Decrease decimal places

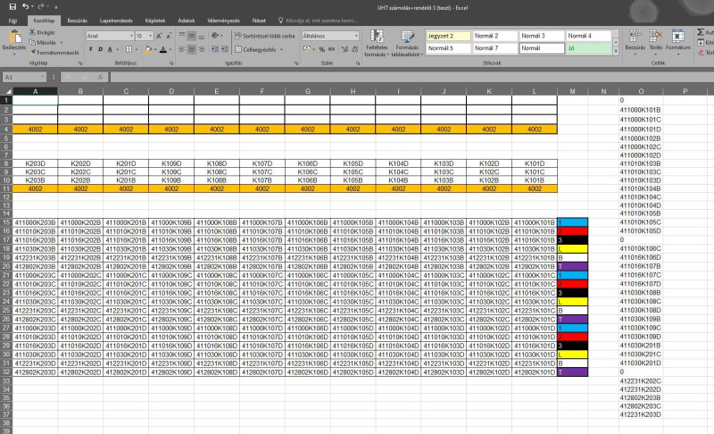354,49
